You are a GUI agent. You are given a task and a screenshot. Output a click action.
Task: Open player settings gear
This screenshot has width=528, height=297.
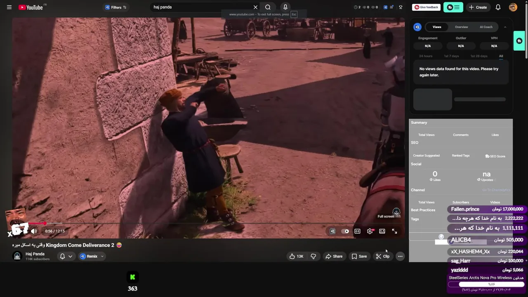click(370, 231)
